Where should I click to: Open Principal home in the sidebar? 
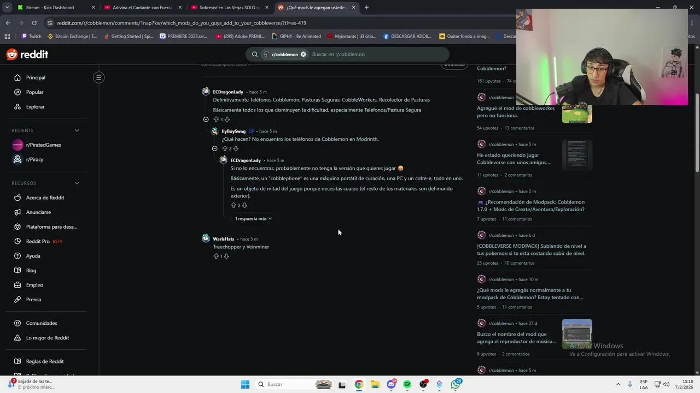pyautogui.click(x=36, y=78)
